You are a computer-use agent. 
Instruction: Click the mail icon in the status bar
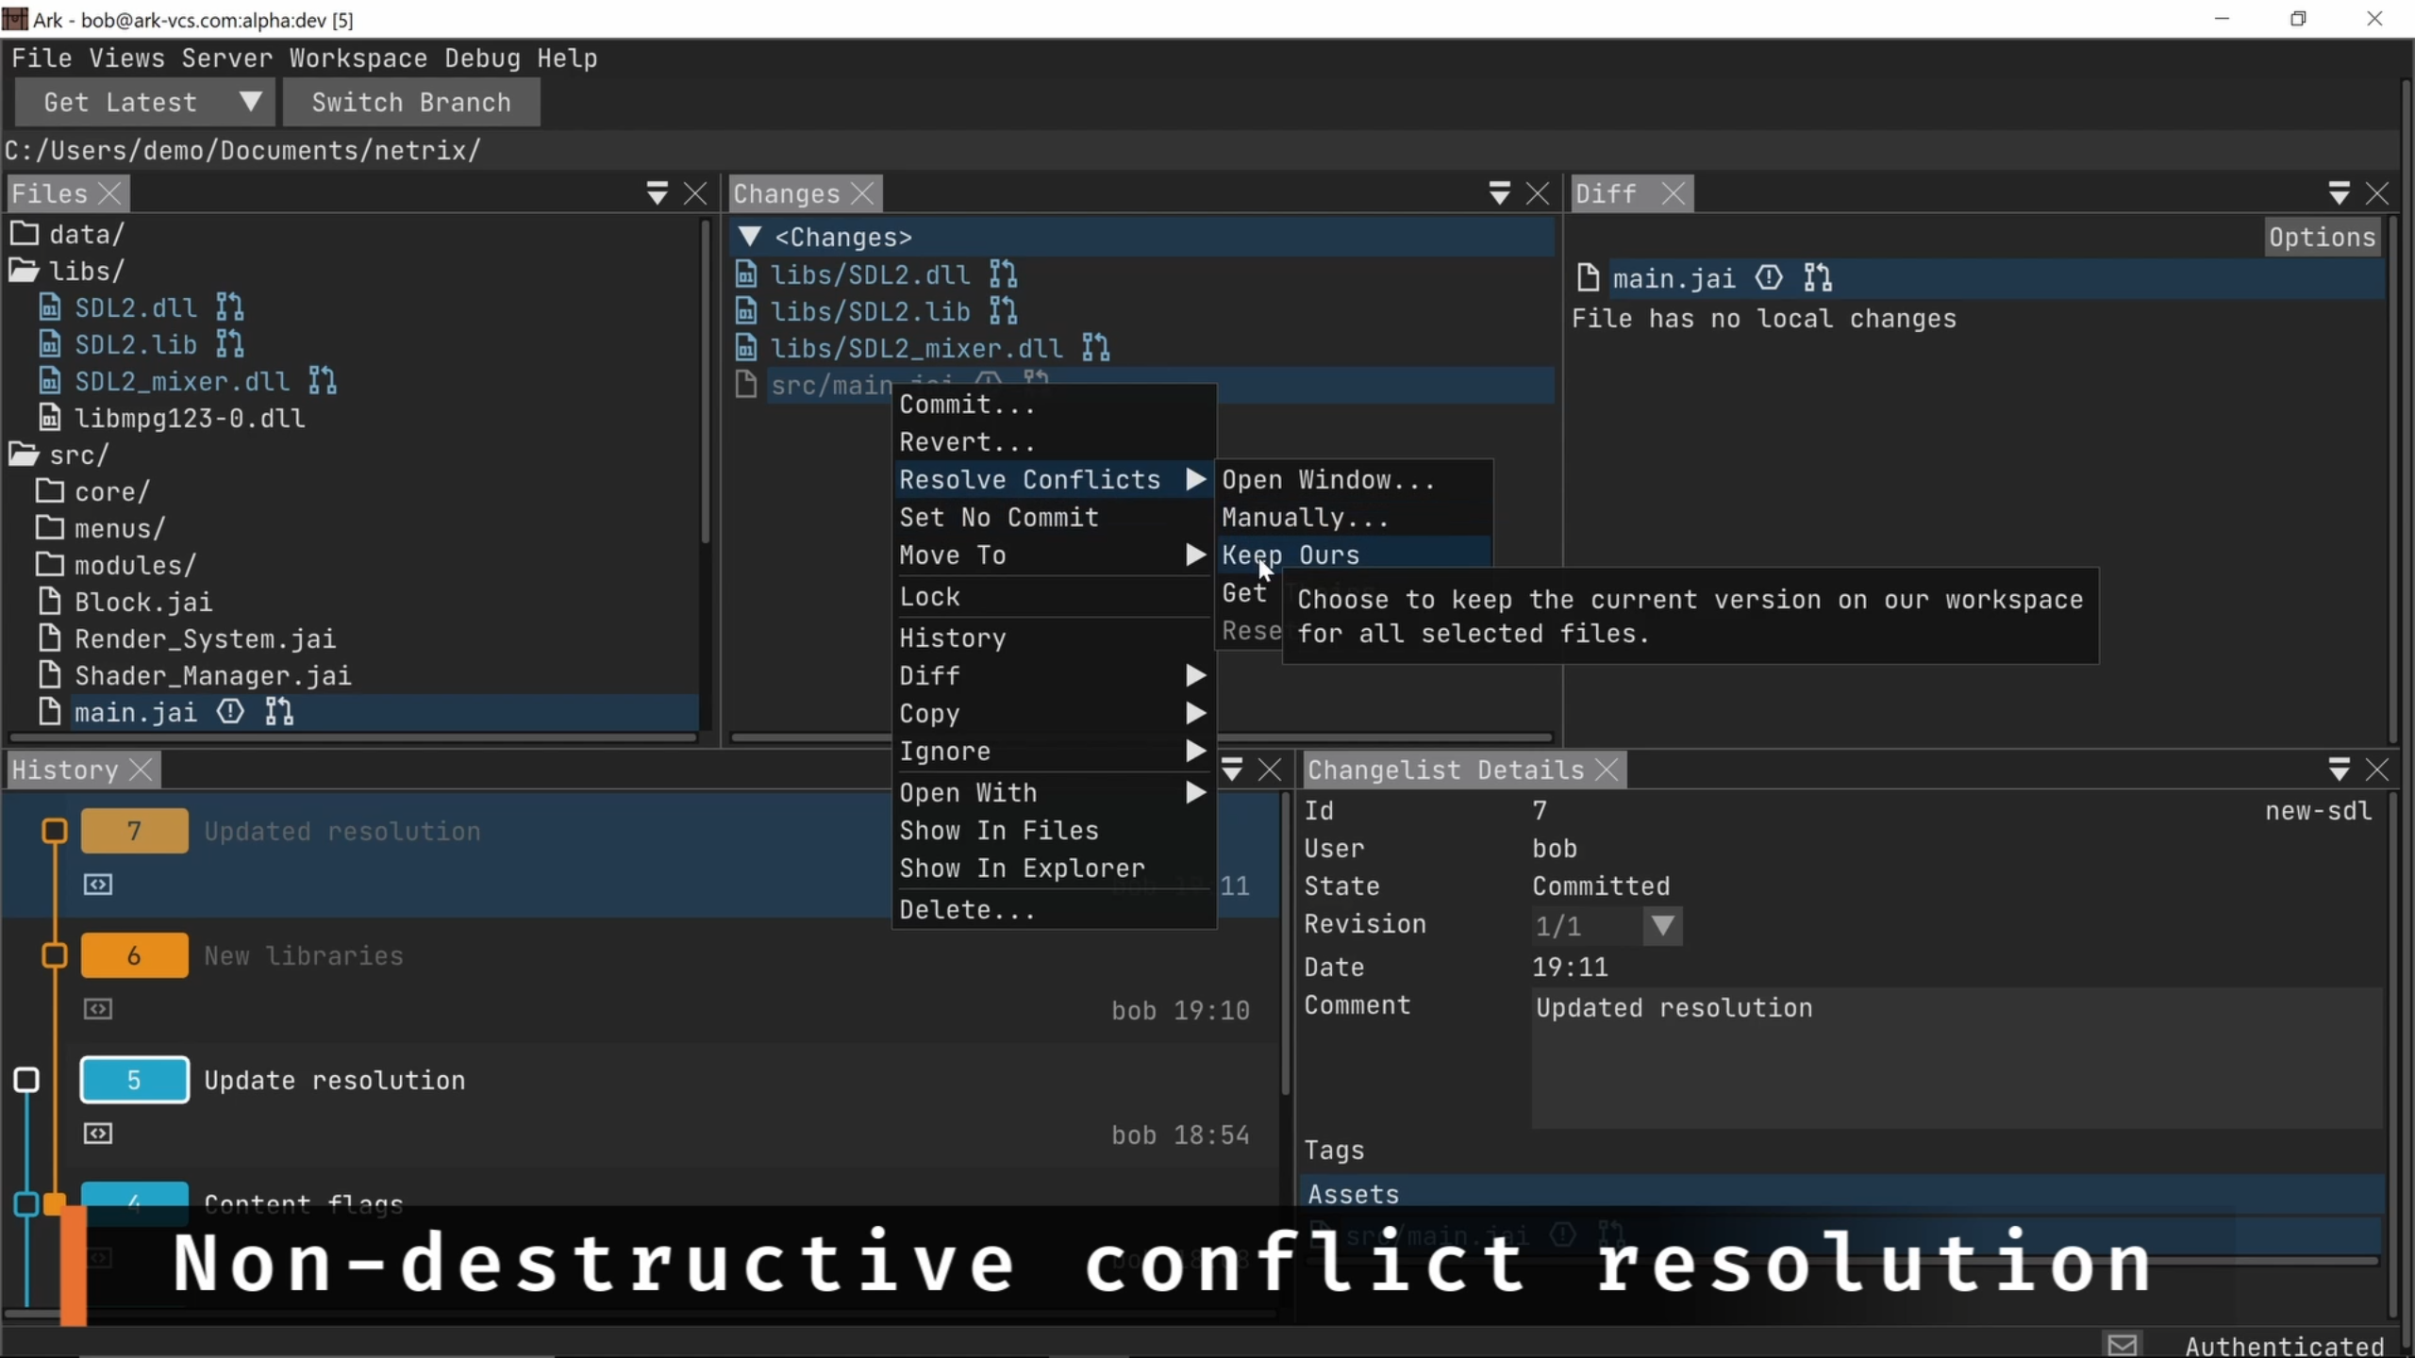click(2122, 1345)
